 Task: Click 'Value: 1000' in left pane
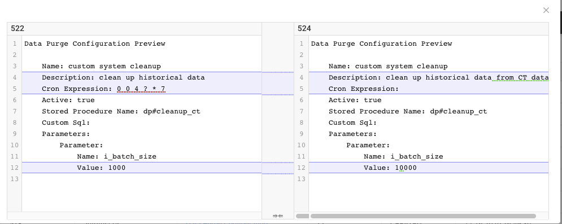[x=102, y=168]
